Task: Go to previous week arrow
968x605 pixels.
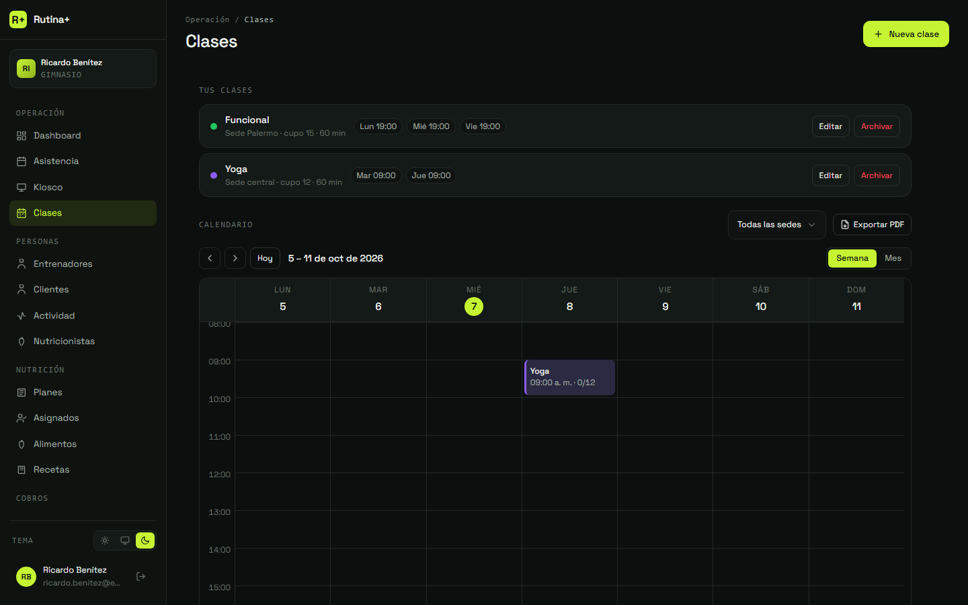Action: tap(210, 258)
